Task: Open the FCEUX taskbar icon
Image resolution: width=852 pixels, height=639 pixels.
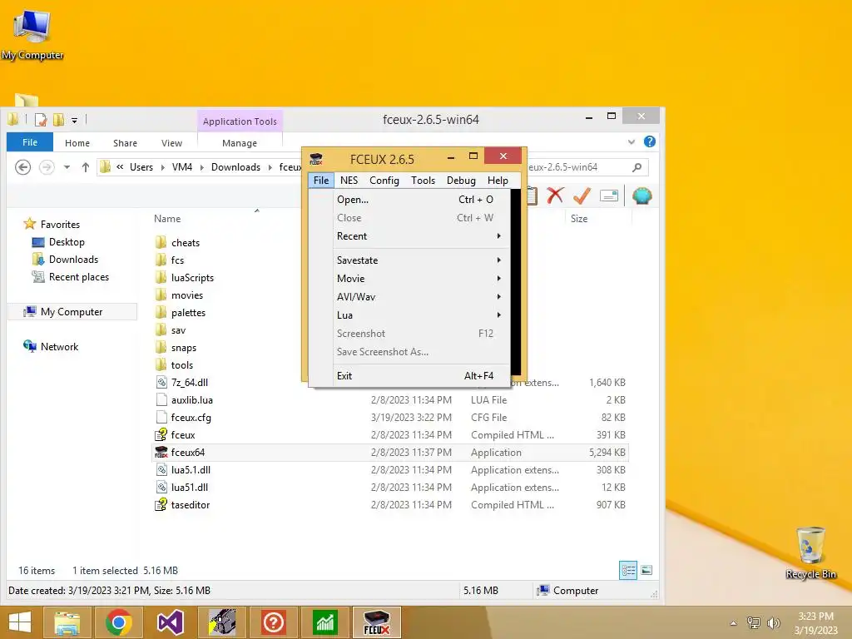Action: pyautogui.click(x=377, y=622)
